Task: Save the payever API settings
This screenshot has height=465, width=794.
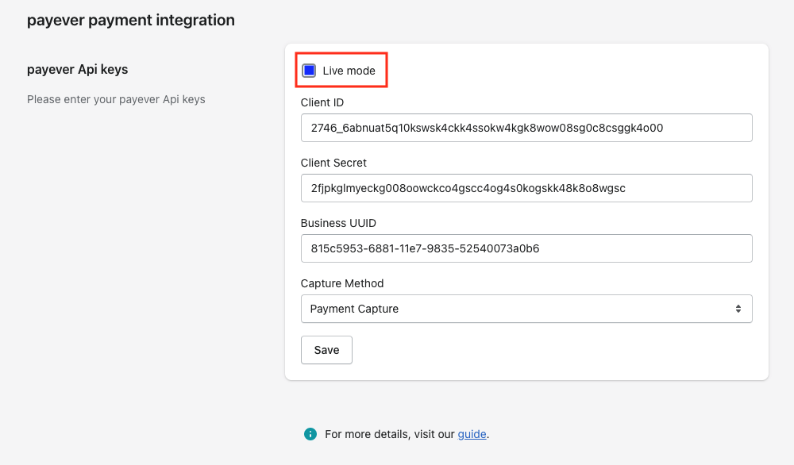Action: [326, 350]
